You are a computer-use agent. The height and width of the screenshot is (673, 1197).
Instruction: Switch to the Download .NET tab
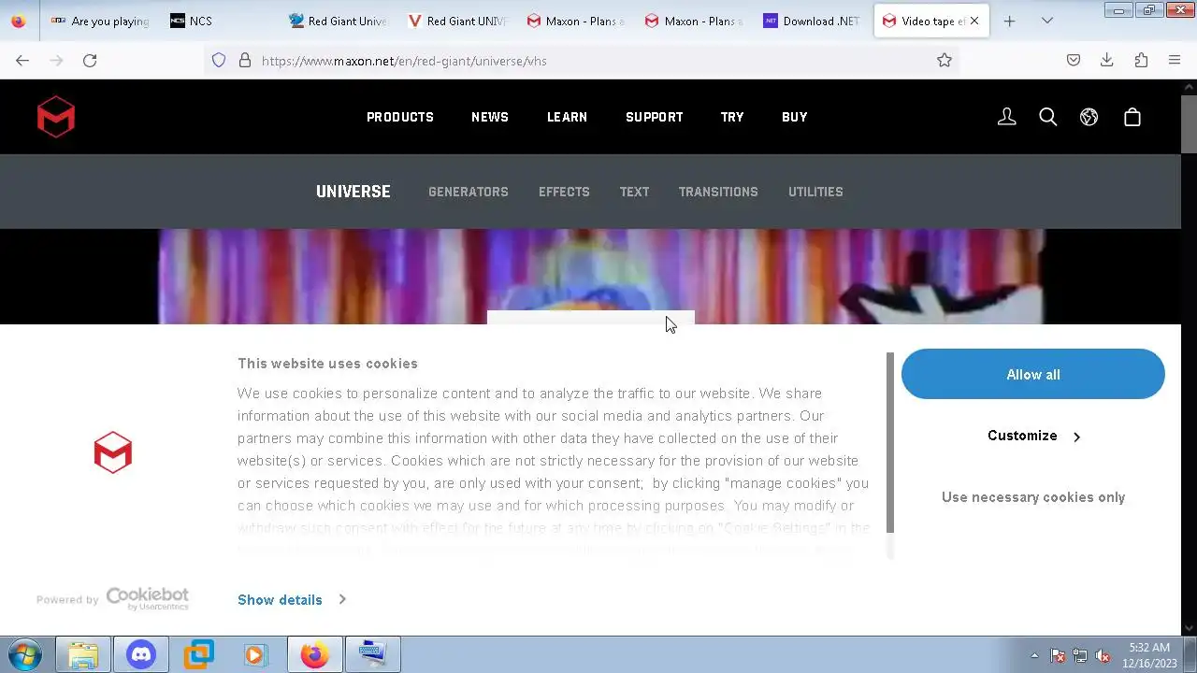coord(813,21)
